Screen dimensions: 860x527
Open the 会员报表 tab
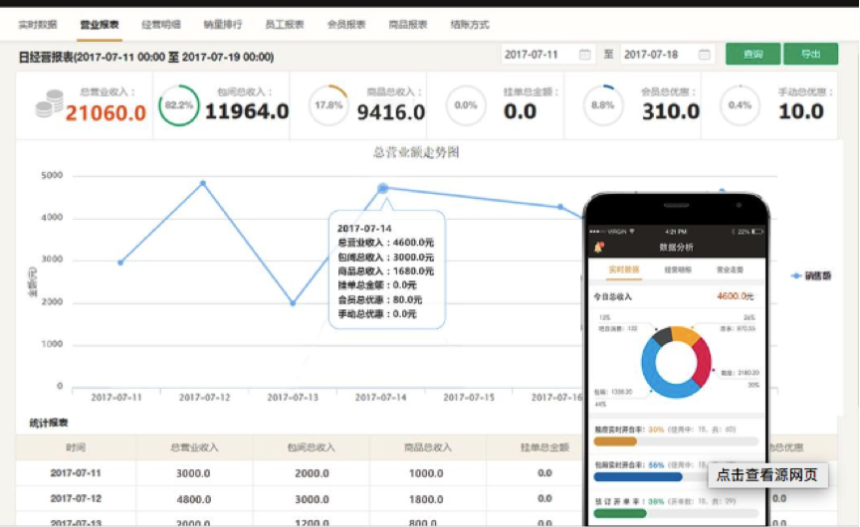click(x=346, y=25)
